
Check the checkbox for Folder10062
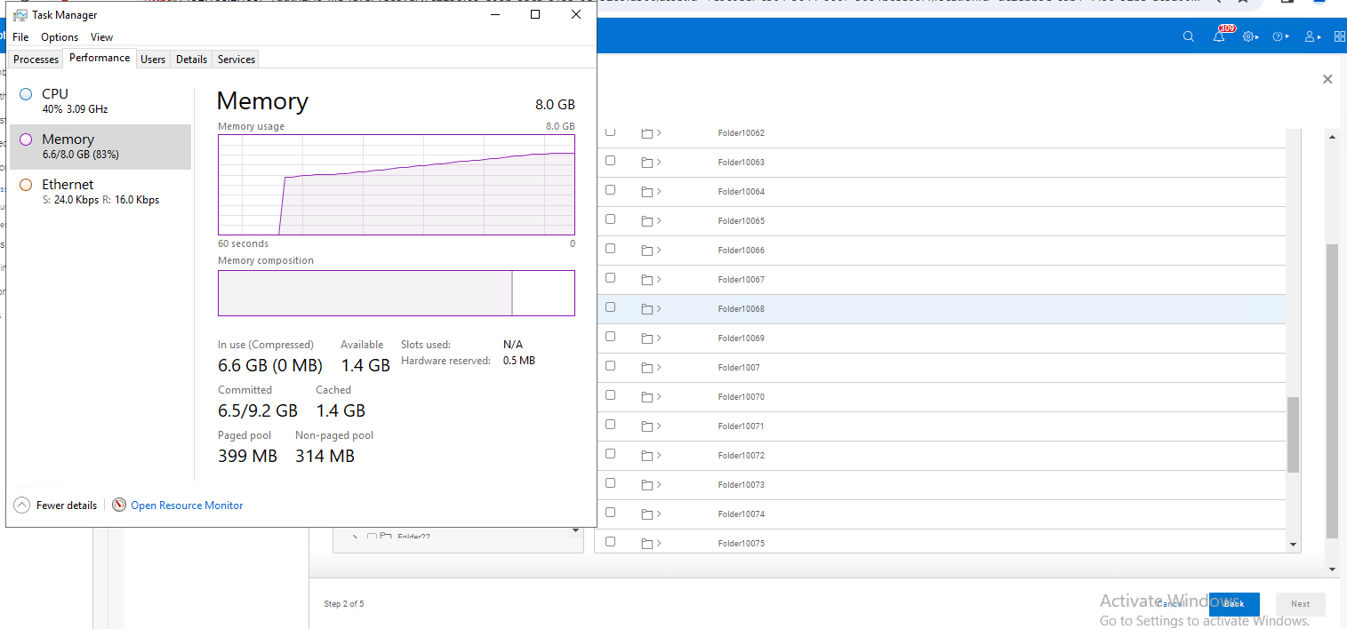click(x=610, y=132)
